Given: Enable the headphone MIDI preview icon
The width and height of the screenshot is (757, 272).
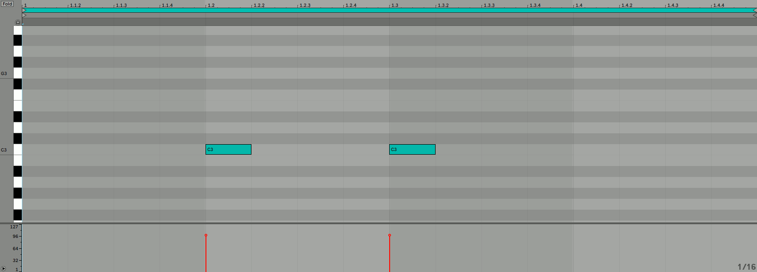Looking at the screenshot, I should point(18,22).
